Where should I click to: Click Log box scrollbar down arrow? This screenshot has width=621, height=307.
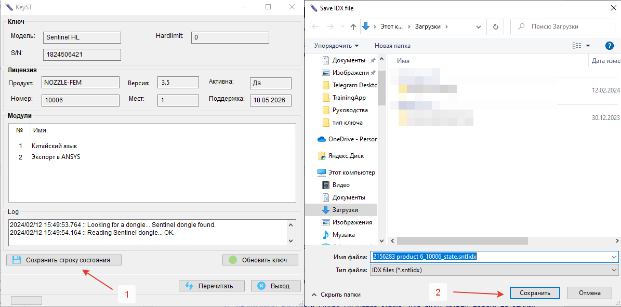click(x=291, y=241)
